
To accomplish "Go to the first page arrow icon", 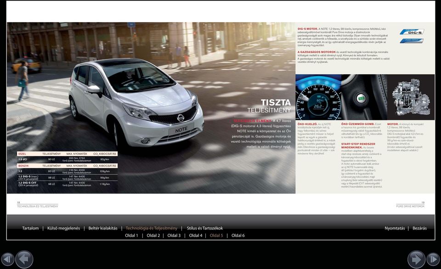I will coord(8,259).
